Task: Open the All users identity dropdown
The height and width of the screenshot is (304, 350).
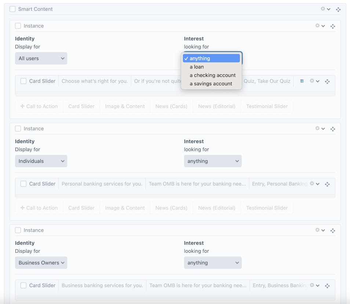Action: (x=41, y=58)
